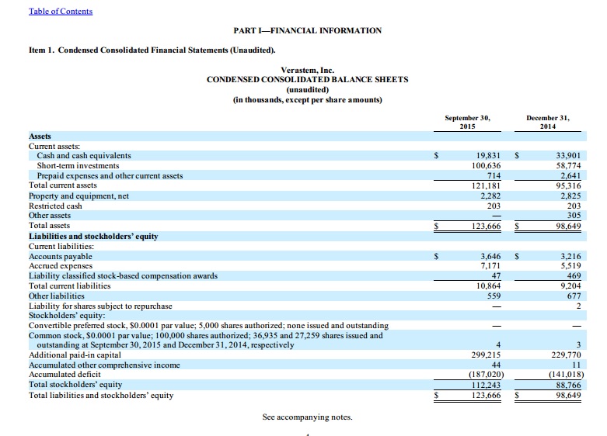Click prepaid expenses value 714
The image size is (607, 436).
click(494, 175)
